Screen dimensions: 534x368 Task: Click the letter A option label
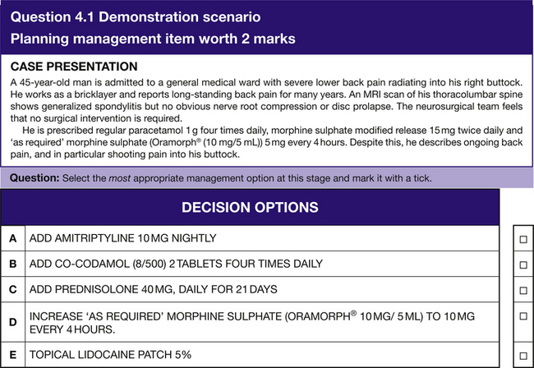click(12, 238)
